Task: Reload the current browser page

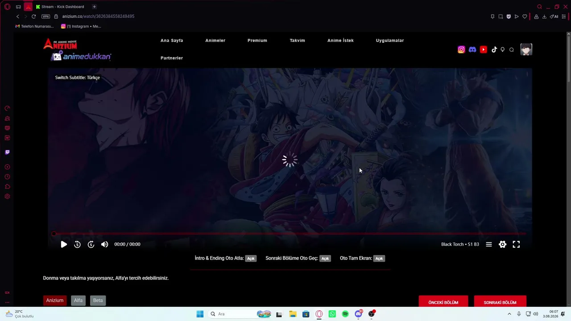Action: coord(33,16)
